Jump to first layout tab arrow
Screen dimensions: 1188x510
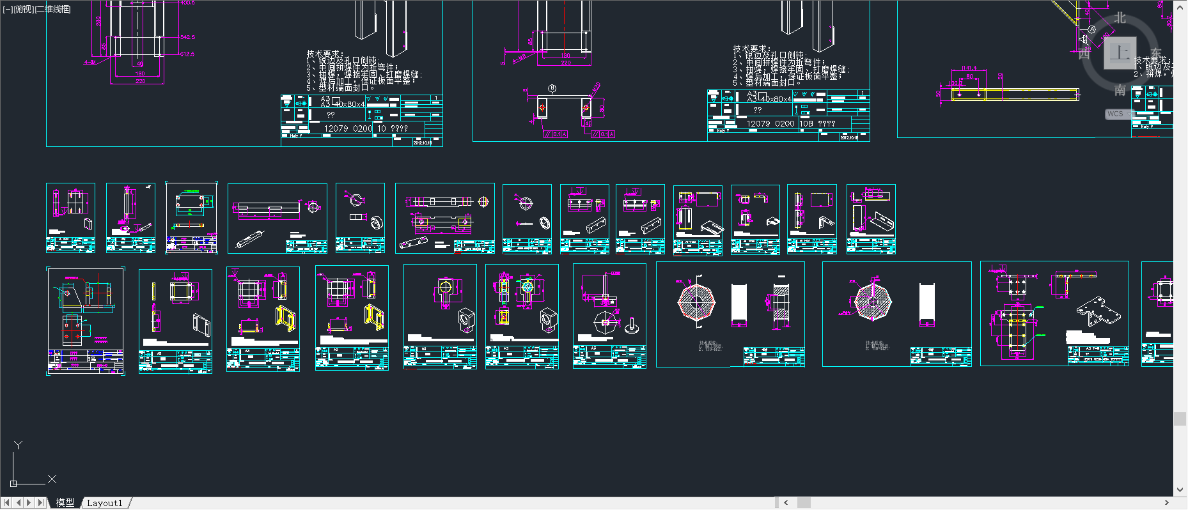click(6, 503)
